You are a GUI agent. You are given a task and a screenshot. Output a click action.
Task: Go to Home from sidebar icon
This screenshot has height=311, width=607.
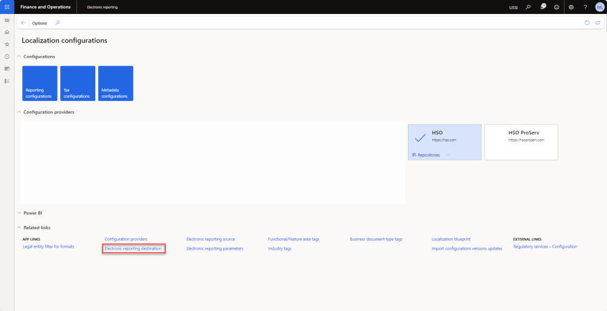(x=7, y=32)
